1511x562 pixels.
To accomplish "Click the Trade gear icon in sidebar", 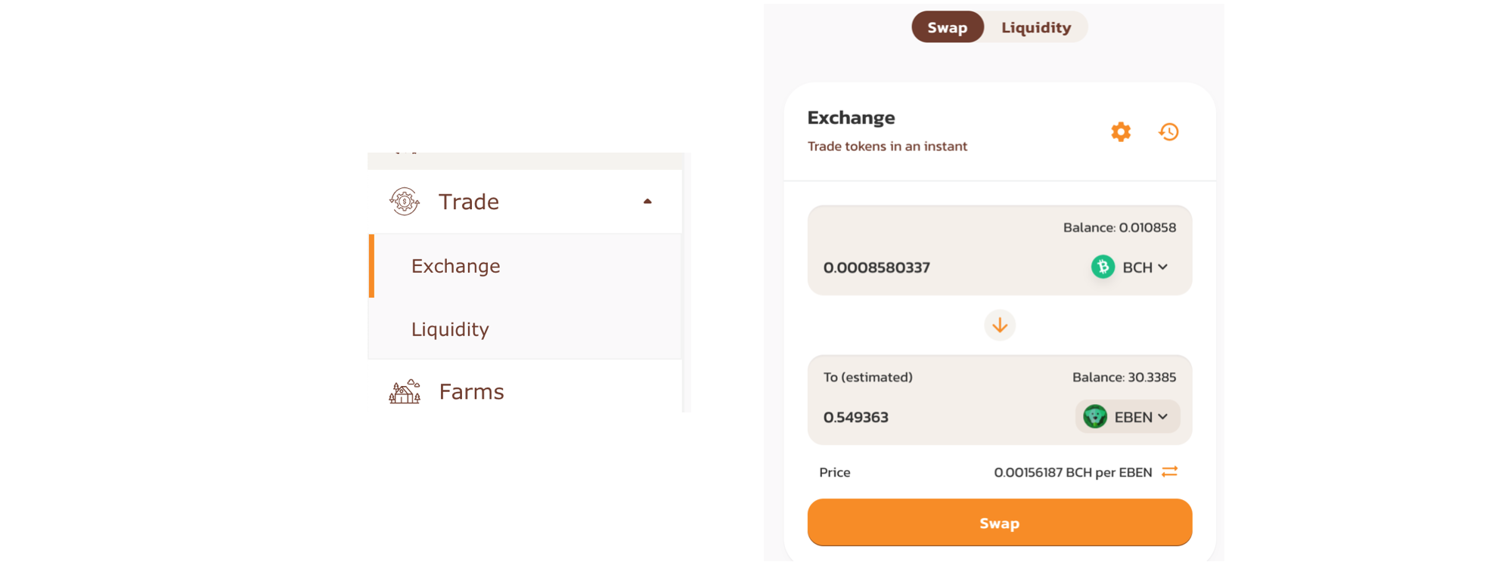I will click(405, 202).
